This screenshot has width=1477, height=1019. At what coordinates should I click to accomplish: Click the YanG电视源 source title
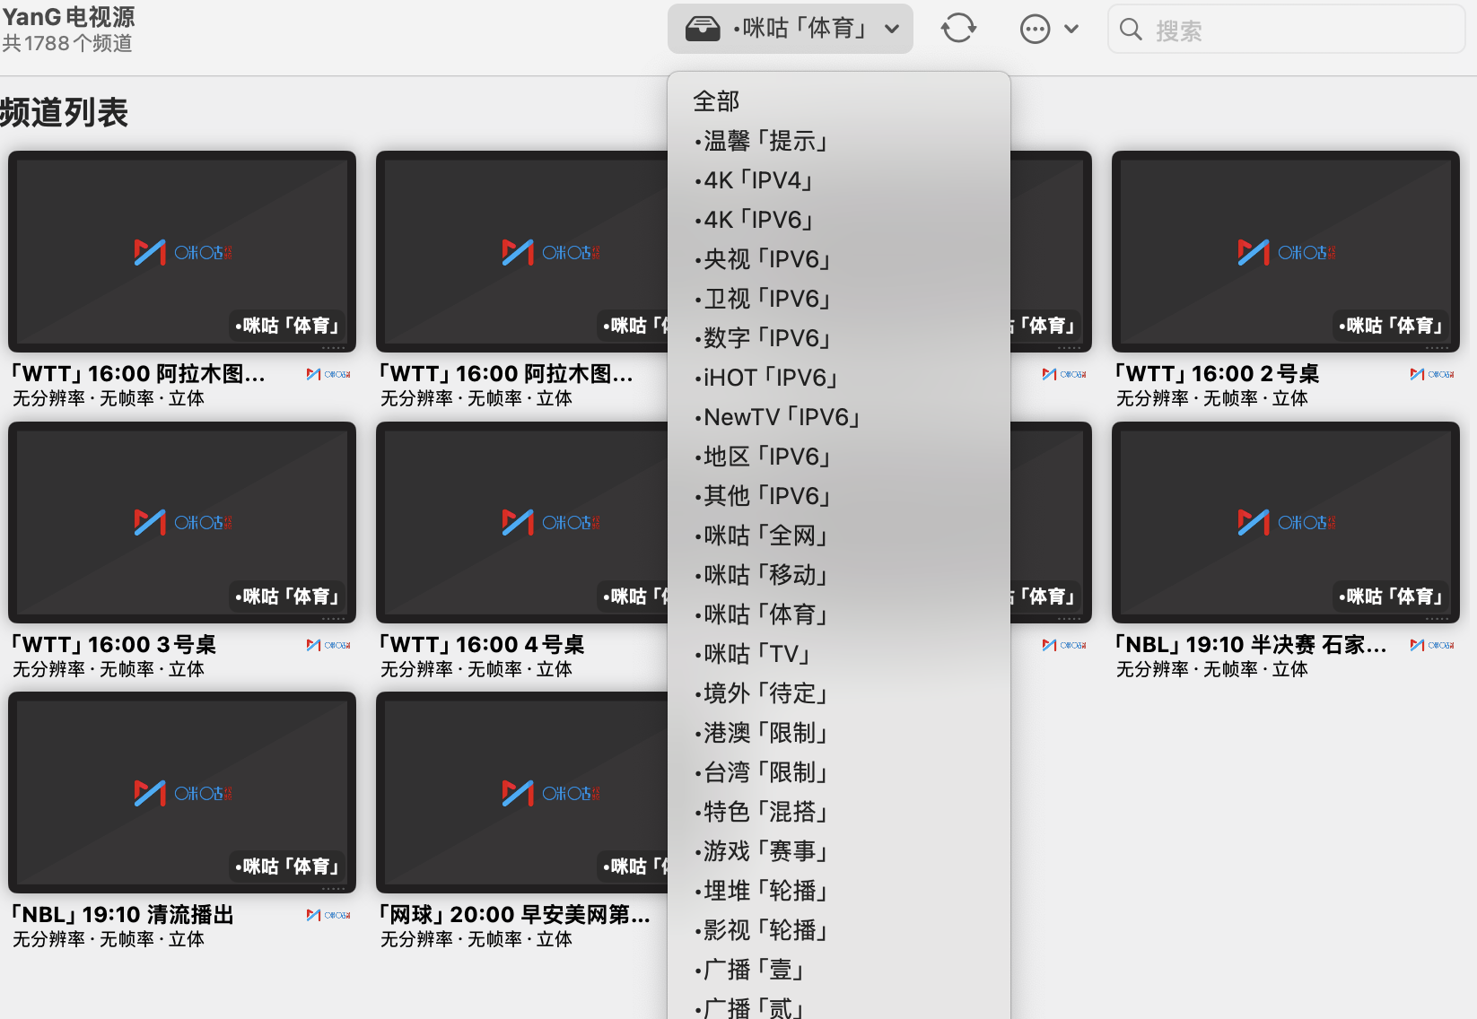point(68,17)
